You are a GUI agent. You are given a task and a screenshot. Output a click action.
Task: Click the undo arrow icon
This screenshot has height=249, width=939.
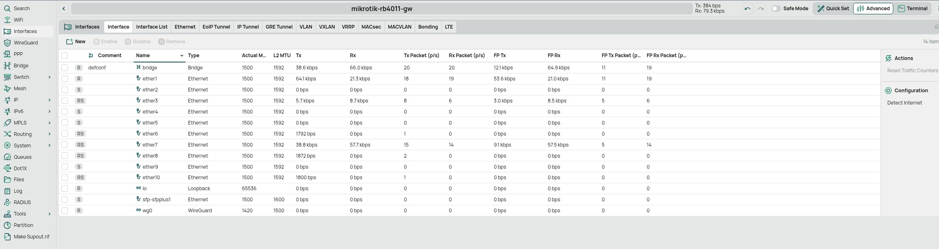pyautogui.click(x=747, y=9)
